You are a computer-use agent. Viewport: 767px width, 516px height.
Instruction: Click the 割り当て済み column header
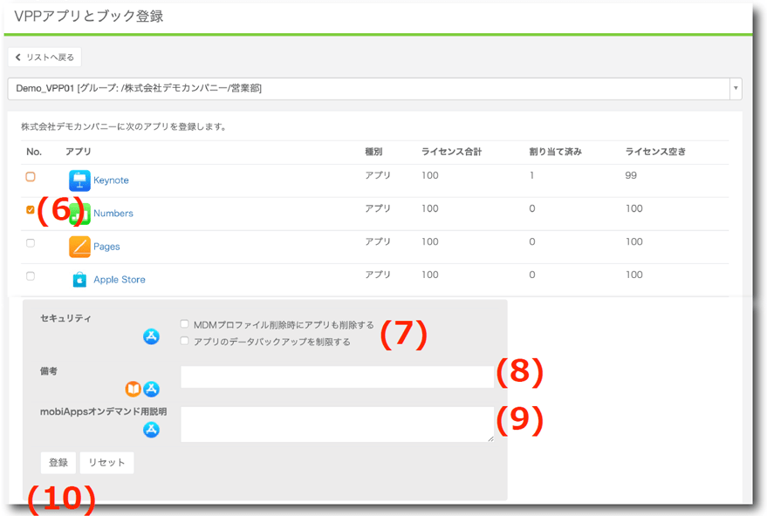(555, 152)
